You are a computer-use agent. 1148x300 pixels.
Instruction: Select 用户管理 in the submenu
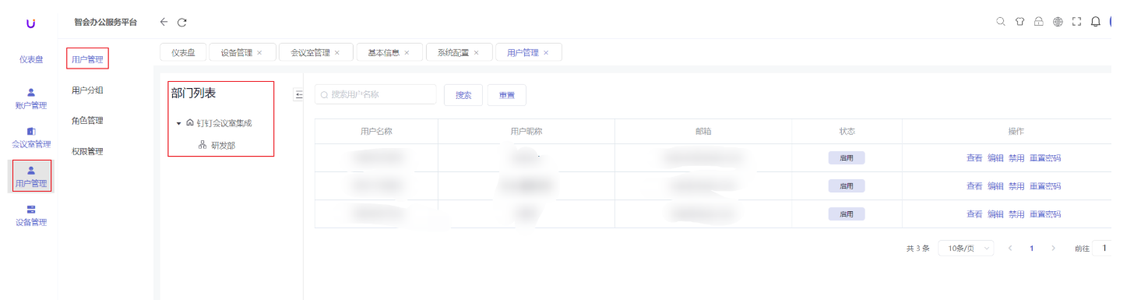pyautogui.click(x=87, y=59)
